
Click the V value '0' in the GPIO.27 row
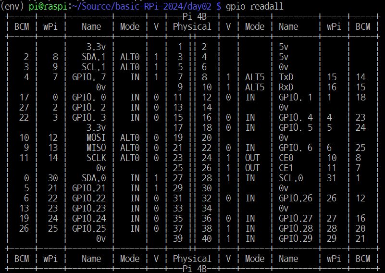(228, 218)
